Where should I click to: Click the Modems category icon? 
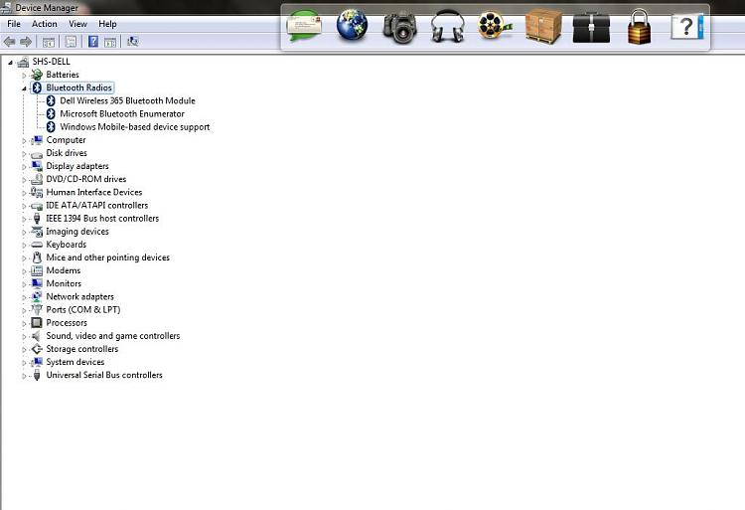[37, 270]
